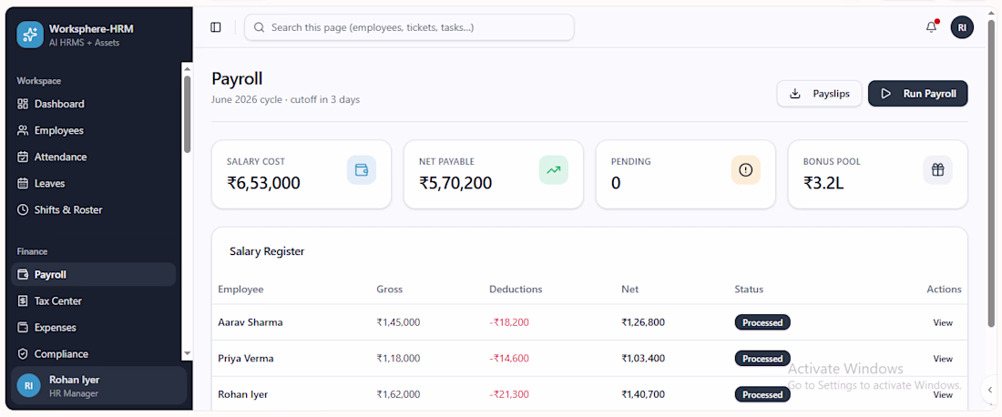
Task: Download Payslips button
Action: click(819, 94)
